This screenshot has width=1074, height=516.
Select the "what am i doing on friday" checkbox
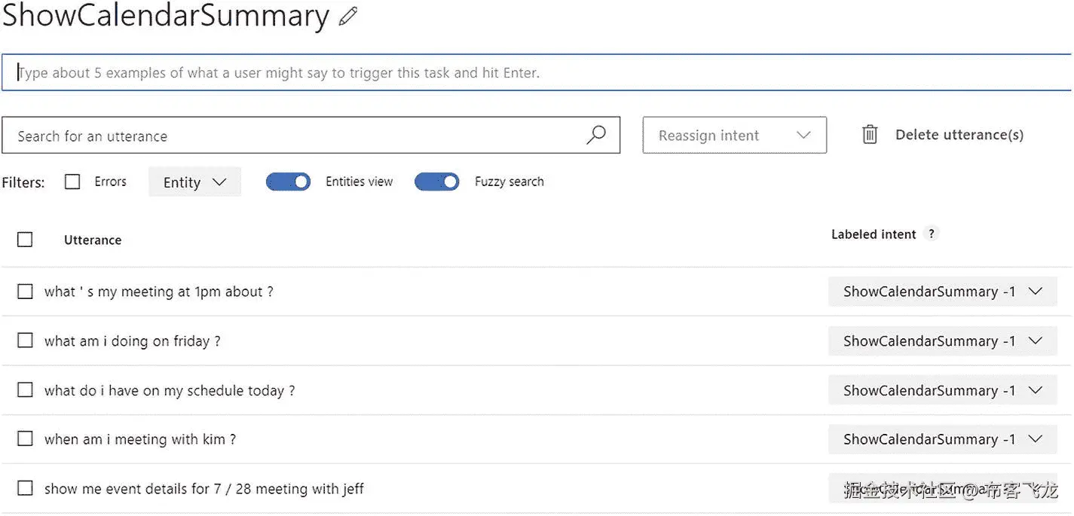[x=25, y=340]
